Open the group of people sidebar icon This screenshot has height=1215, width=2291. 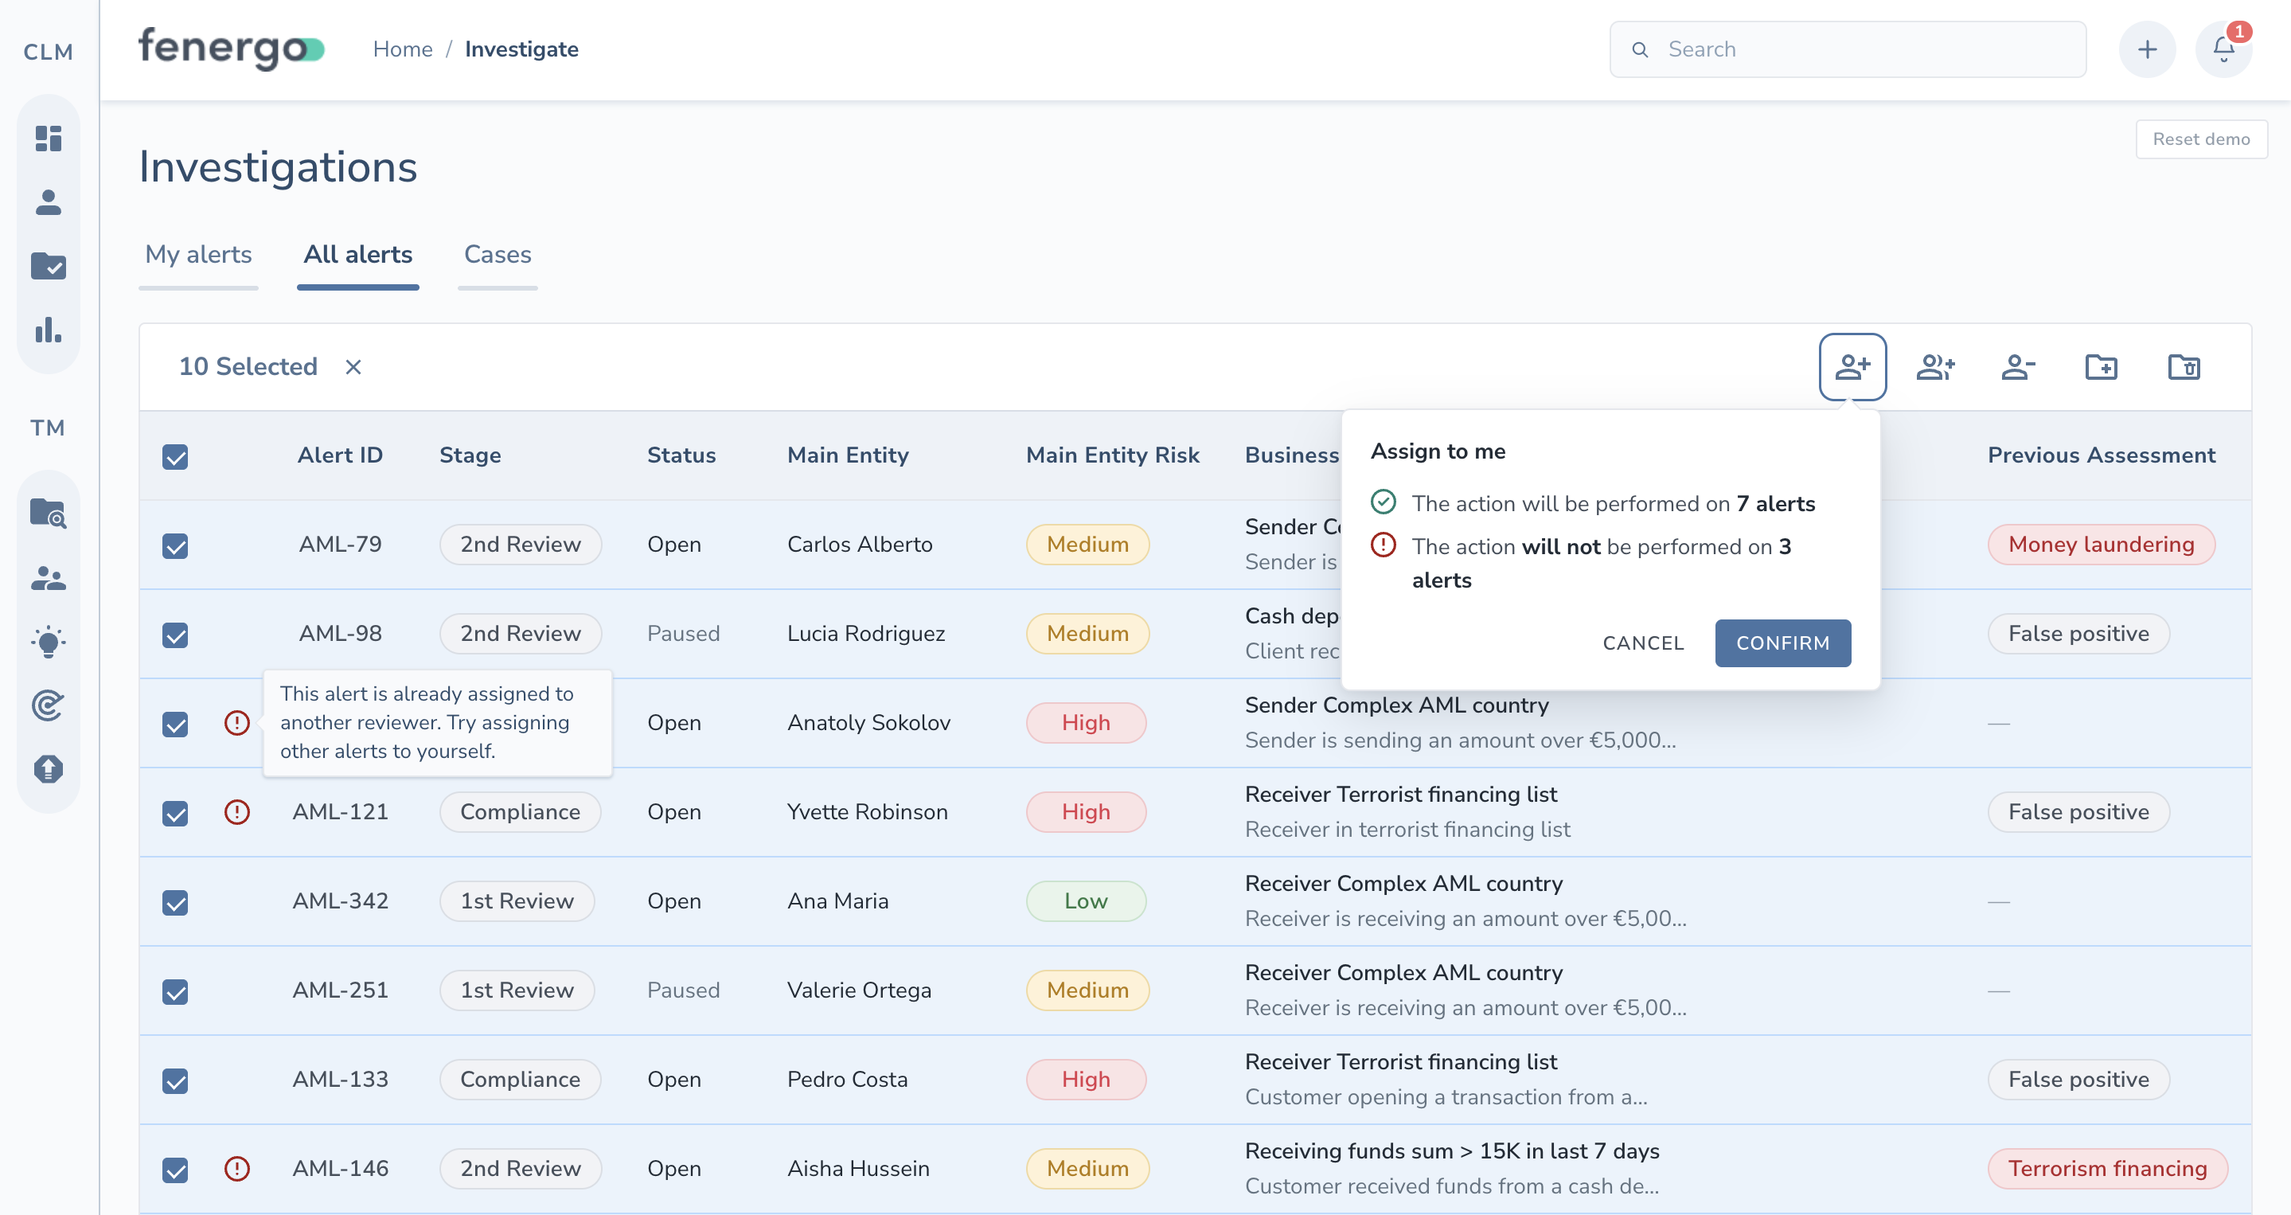click(48, 578)
